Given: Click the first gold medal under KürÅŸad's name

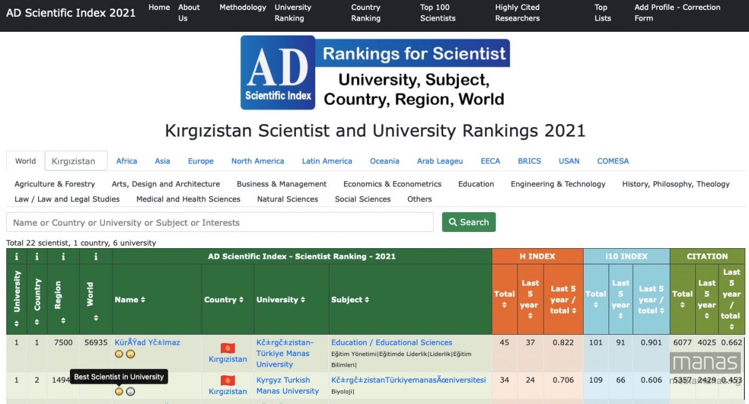Looking at the screenshot, I should (x=119, y=354).
